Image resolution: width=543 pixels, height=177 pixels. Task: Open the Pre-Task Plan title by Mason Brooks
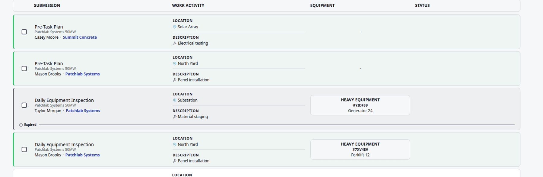pyautogui.click(x=49, y=64)
